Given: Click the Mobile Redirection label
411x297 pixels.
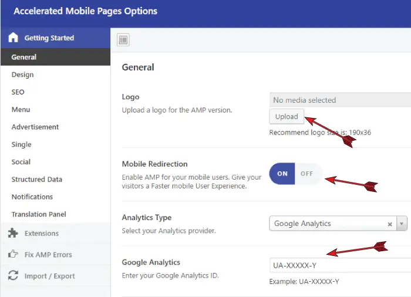Looking at the screenshot, I should pyautogui.click(x=154, y=164).
